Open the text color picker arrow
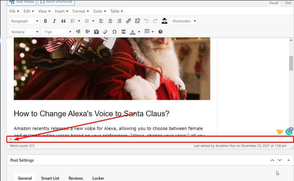 pyautogui.click(x=139, y=32)
